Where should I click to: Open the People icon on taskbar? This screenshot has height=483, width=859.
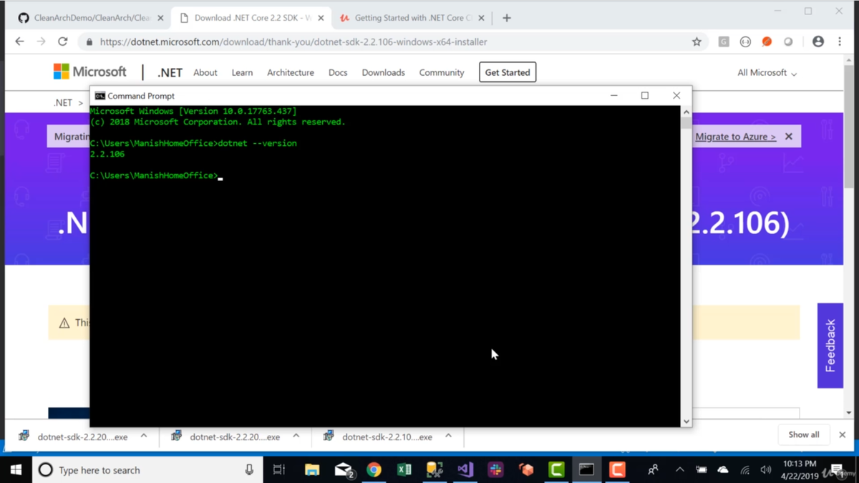(653, 470)
